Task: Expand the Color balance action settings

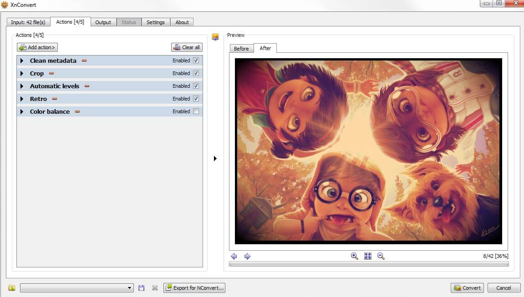Action: pos(21,111)
